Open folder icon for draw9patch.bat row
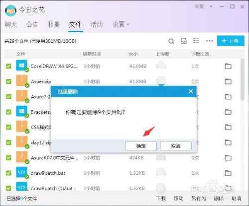The width and height of the screenshot is (249, 206). [228, 173]
